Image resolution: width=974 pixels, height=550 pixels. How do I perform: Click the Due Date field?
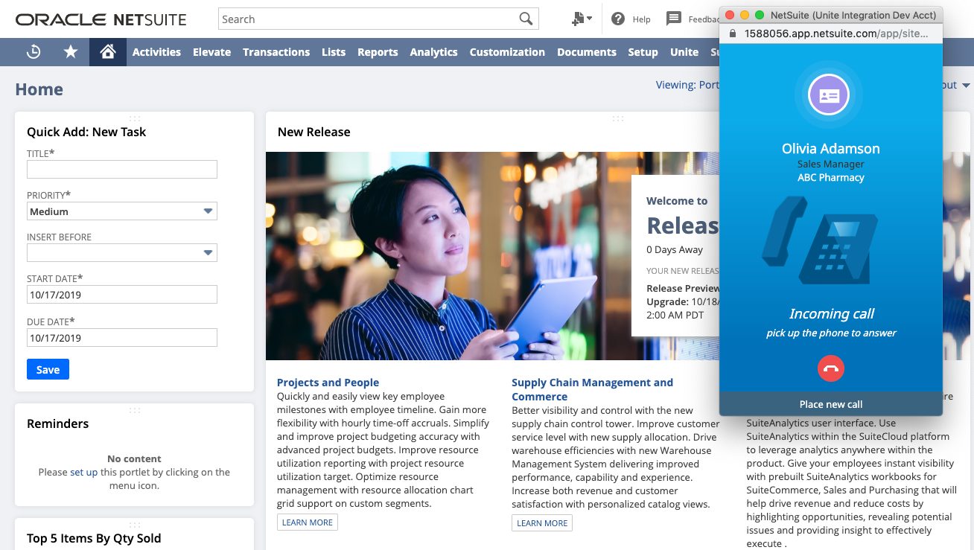click(122, 338)
